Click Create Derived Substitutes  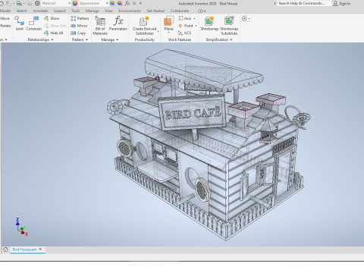coord(144,26)
